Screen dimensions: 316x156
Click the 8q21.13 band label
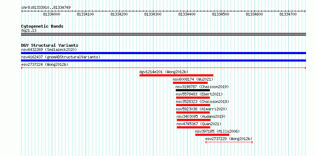point(29,31)
